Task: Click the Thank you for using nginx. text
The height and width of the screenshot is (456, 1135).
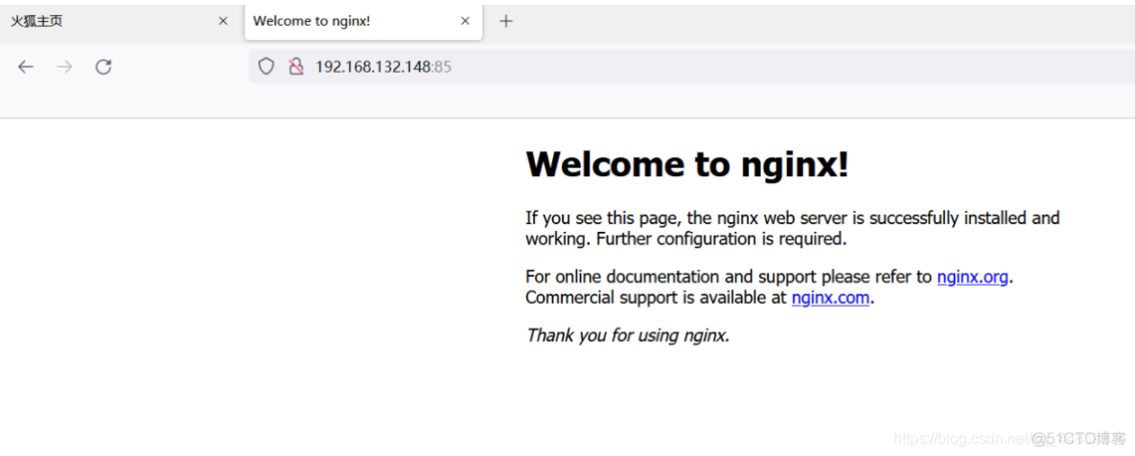Action: coord(628,335)
